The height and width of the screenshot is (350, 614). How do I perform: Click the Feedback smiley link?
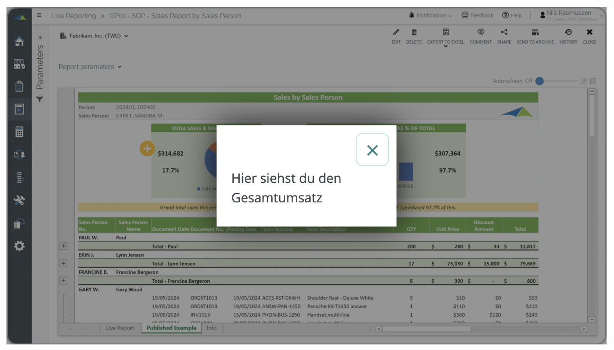click(x=477, y=15)
